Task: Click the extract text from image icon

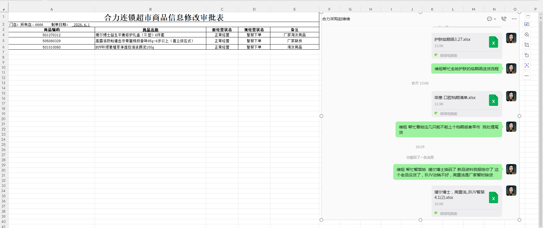Action: [527, 65]
